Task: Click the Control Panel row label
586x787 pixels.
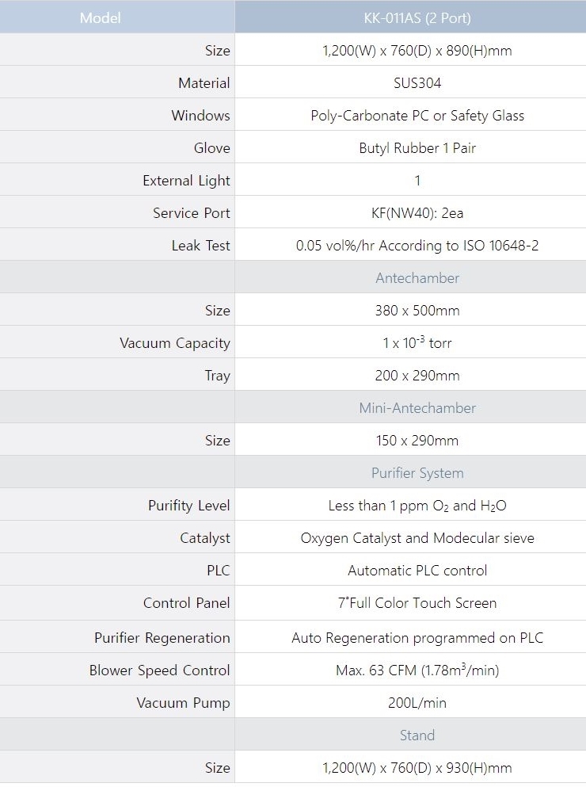Action: (x=186, y=603)
